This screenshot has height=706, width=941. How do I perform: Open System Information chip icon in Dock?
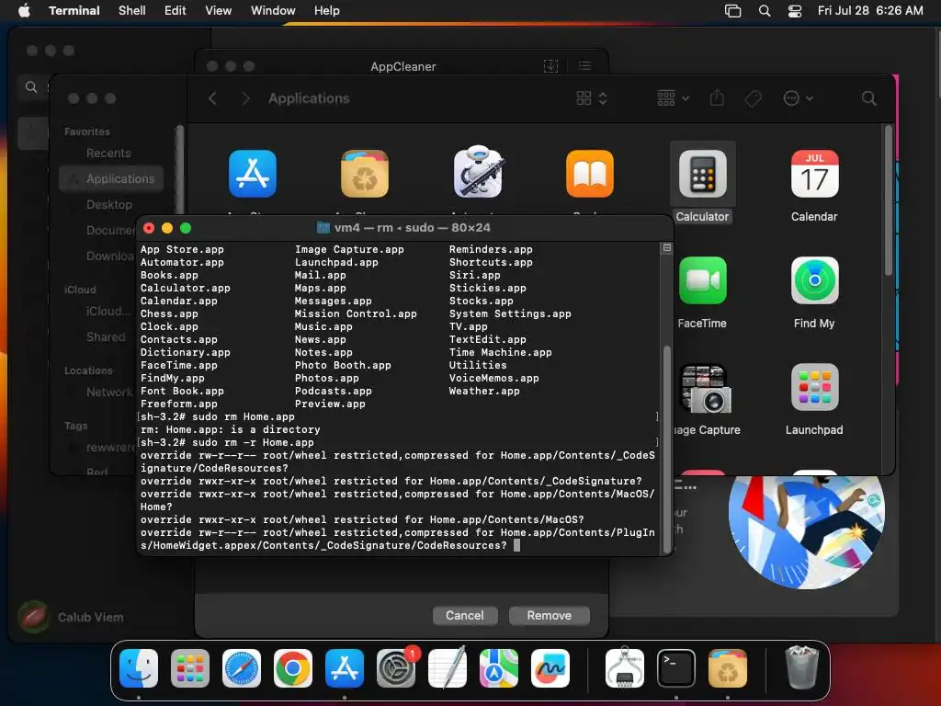click(x=624, y=667)
